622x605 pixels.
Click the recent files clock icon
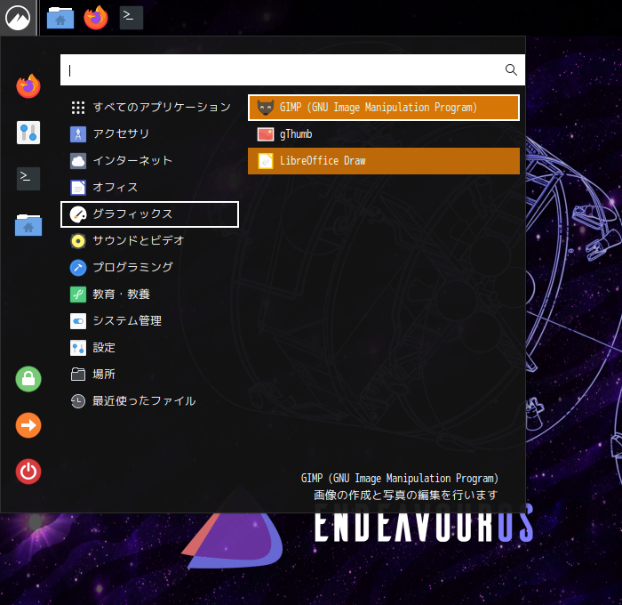click(78, 401)
